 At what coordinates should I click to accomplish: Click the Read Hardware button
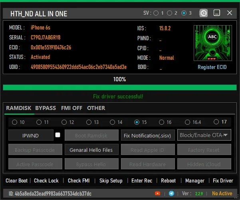pos(148,164)
